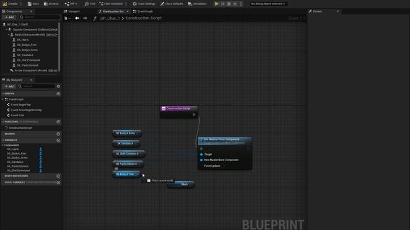Click the Eject playback button
Screen dimensions: 410x230
point(235,4)
